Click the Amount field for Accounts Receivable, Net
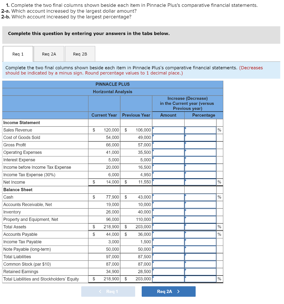The width and height of the screenshot is (284, 304). click(168, 204)
